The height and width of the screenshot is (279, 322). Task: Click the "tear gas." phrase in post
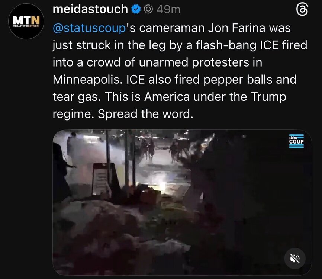pyautogui.click(x=77, y=97)
